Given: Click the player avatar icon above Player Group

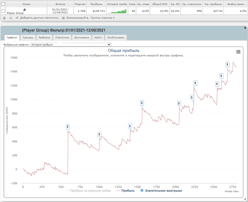Looking at the screenshot, I should coord(24,10).
